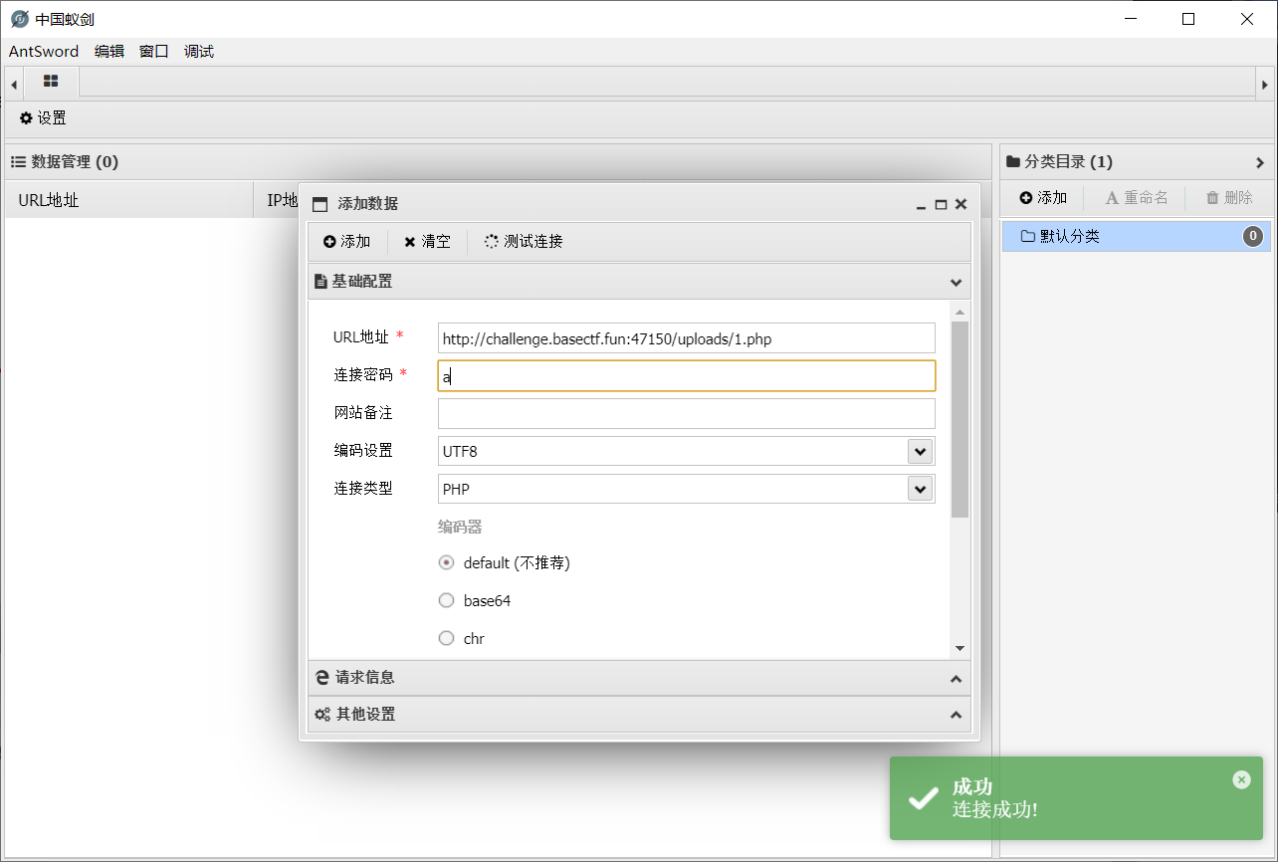Screen dimensions: 1278x862
Task: Click the form vertical scrollbar thumb
Action: 959,419
